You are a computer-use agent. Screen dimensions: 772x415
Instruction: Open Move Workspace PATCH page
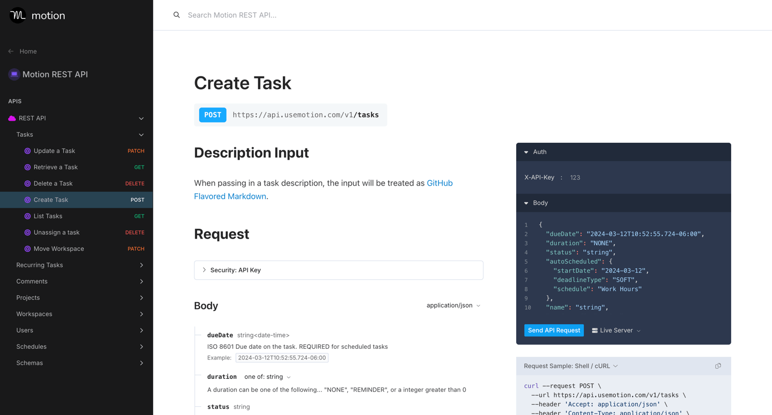(x=77, y=249)
